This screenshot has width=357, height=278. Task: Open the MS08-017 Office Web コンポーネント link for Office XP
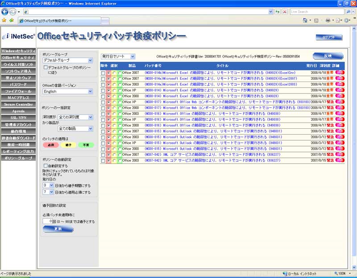coord(227,102)
